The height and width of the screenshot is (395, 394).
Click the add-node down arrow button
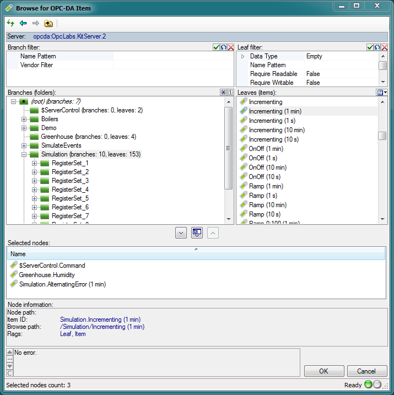click(181, 232)
